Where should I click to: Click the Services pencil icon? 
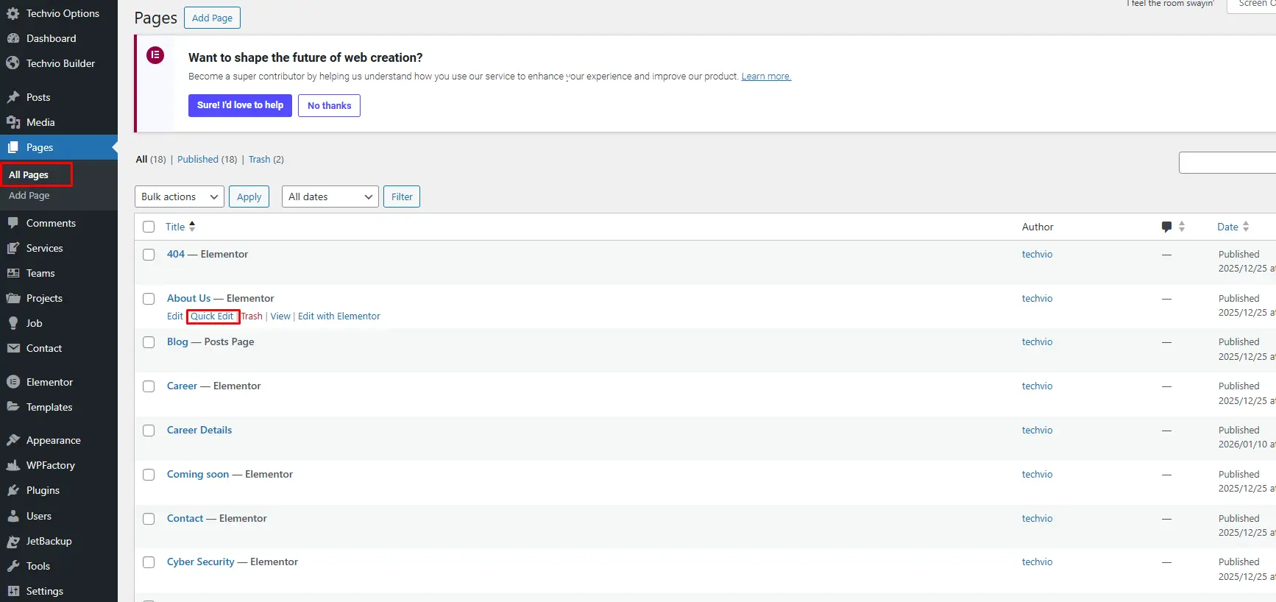coord(13,248)
